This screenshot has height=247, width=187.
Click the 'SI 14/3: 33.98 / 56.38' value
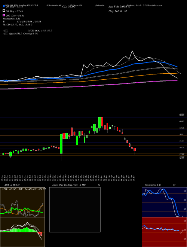29,22
